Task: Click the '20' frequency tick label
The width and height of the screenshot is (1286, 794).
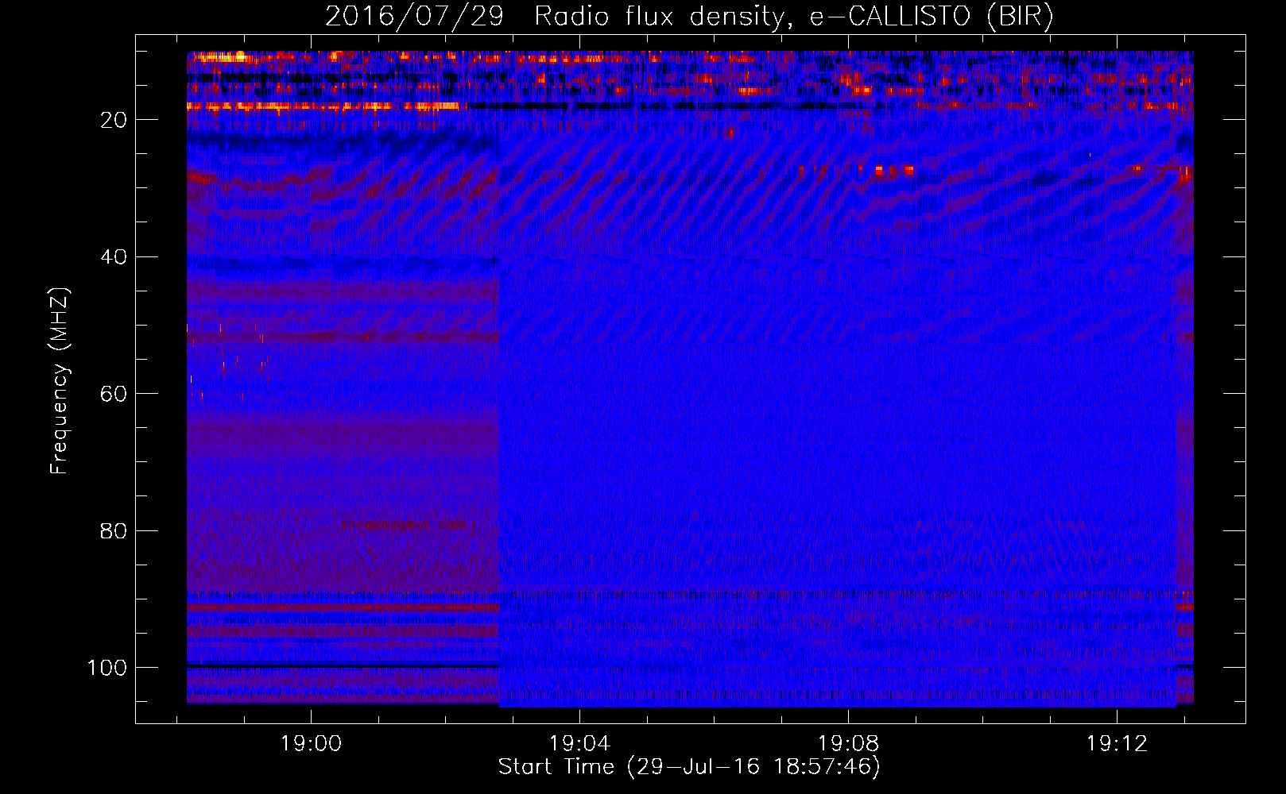Action: pos(114,120)
